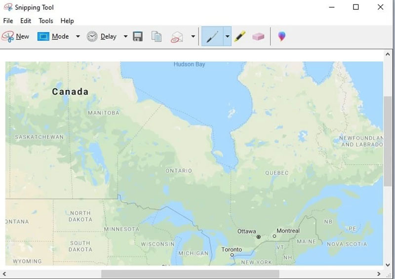Open the Pen color options dropdown
The image size is (395, 279).
[x=227, y=37]
